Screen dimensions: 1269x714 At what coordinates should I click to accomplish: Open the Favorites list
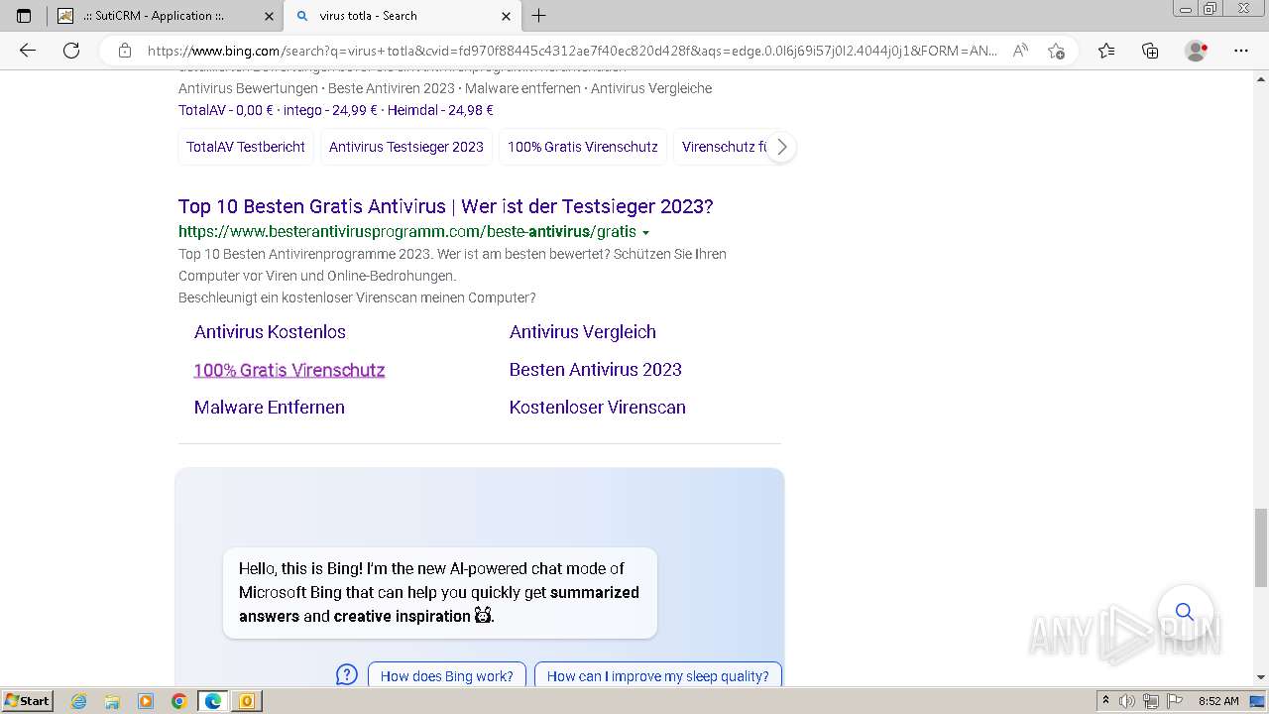[x=1106, y=51]
